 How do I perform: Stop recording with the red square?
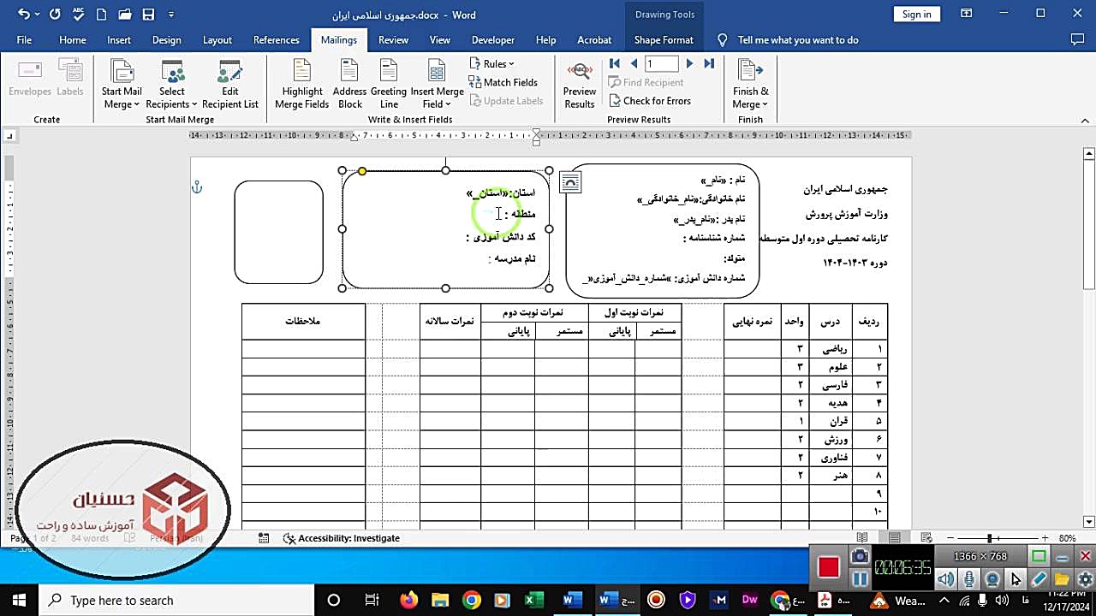click(x=828, y=567)
